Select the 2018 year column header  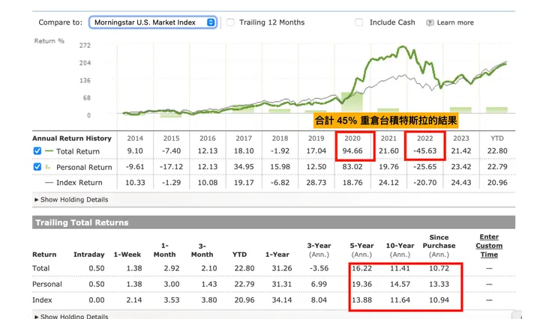click(x=280, y=139)
